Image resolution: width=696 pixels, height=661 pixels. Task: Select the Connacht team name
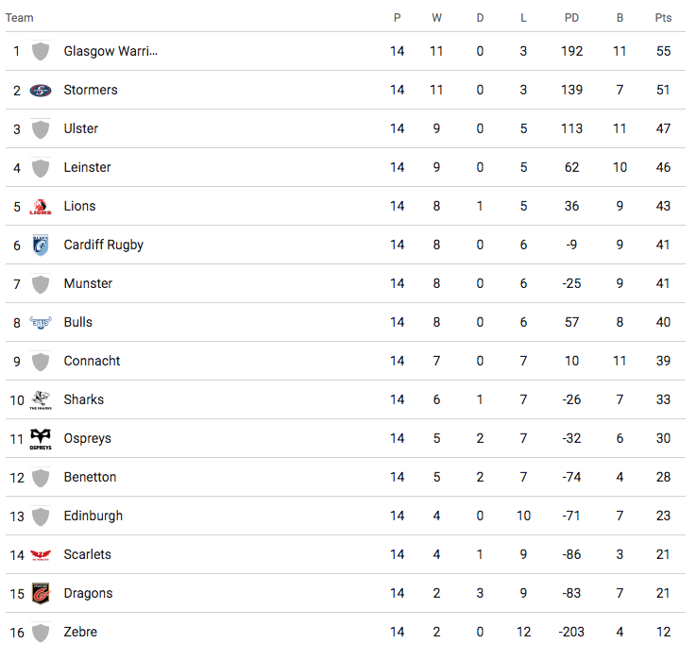93,361
